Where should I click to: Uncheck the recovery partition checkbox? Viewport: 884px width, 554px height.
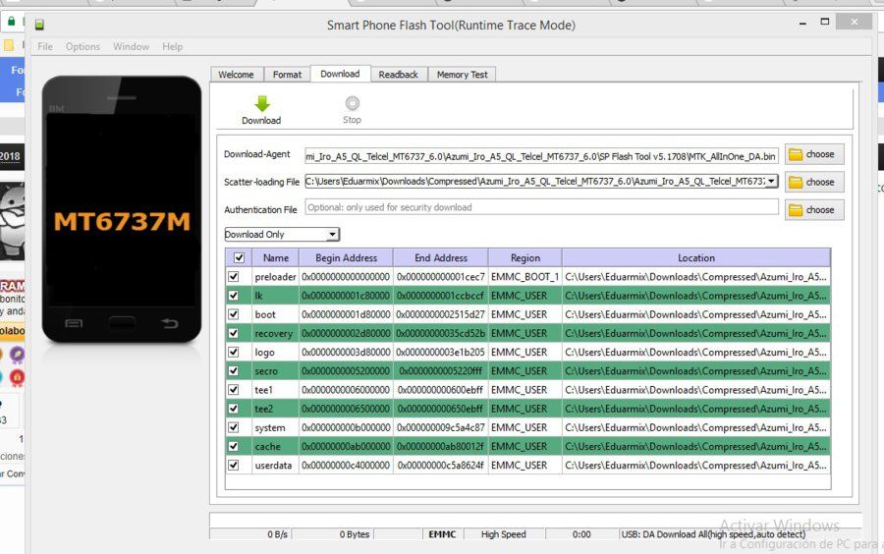click(x=234, y=333)
